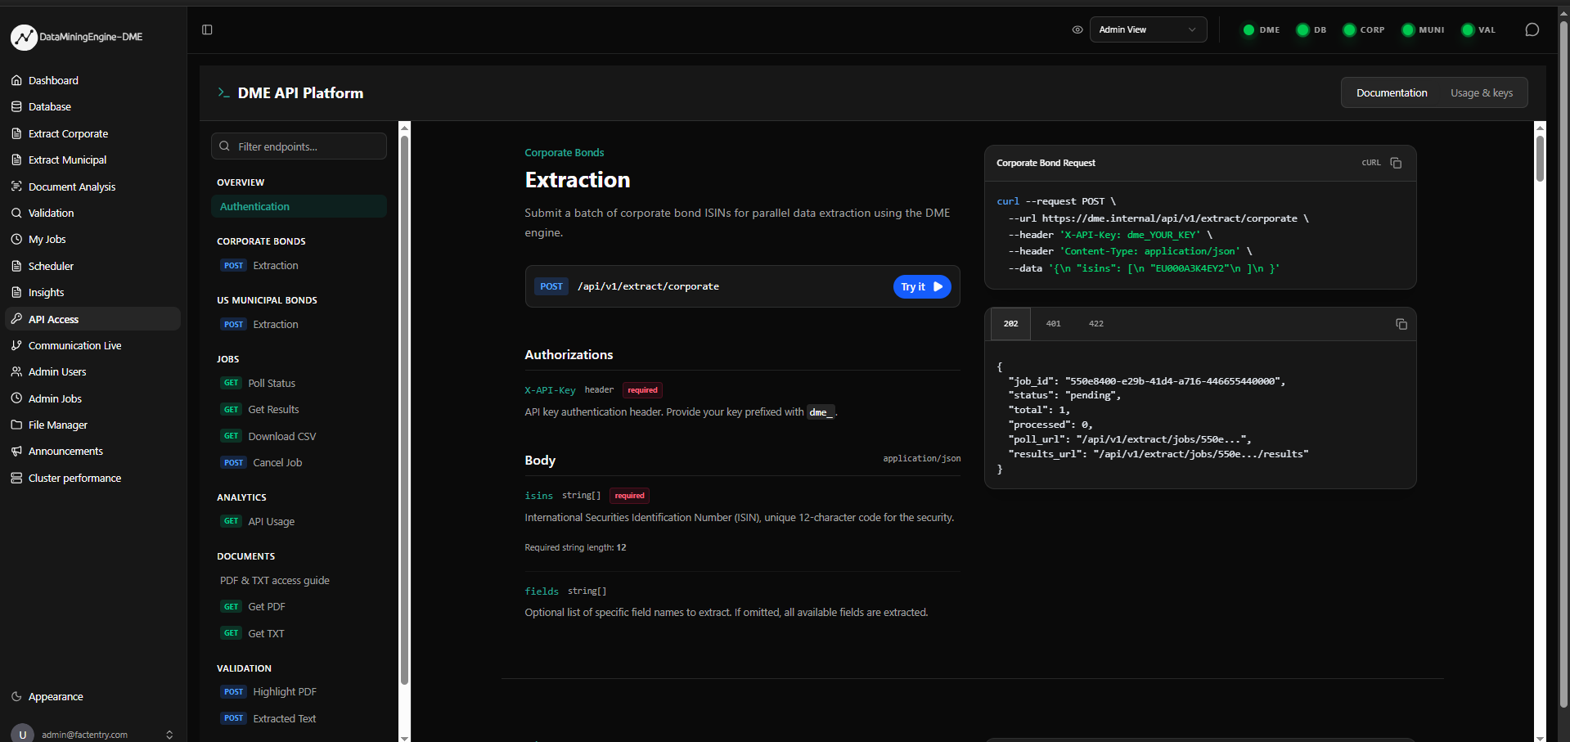The height and width of the screenshot is (742, 1570).
Task: Select the 401 response tab
Action: [1053, 324]
